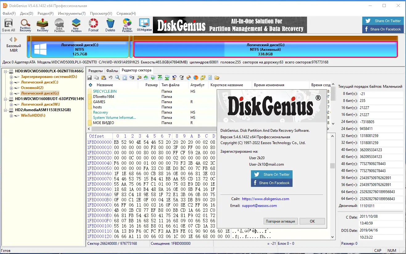The height and width of the screenshot is (254, 406).
Task: Launch OS Migration from the toolbar
Action: coord(144,25)
